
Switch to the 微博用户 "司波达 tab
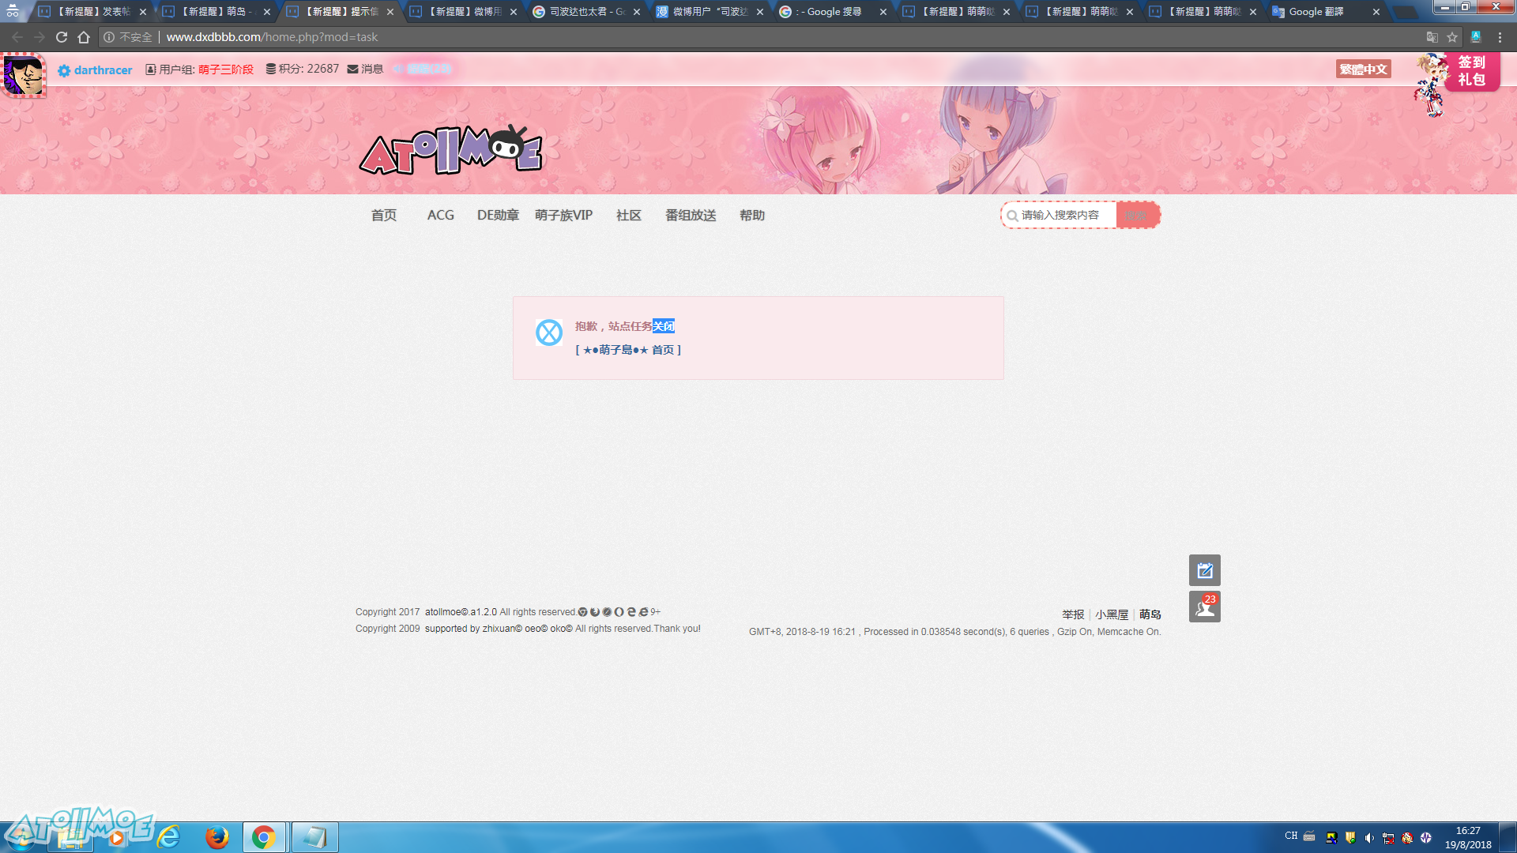point(710,12)
